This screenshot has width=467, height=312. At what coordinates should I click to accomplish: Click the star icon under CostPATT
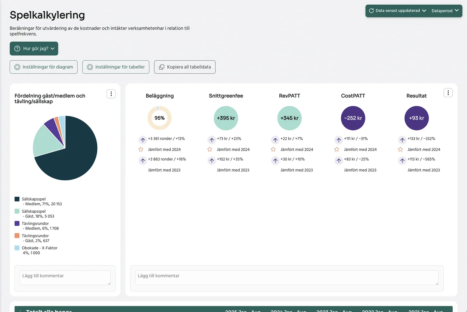337,149
